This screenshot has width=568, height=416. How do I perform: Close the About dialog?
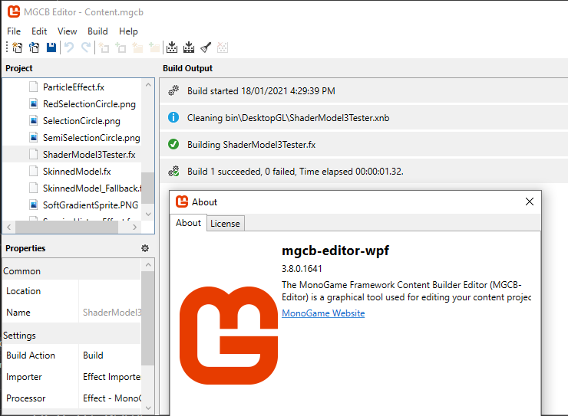click(530, 201)
